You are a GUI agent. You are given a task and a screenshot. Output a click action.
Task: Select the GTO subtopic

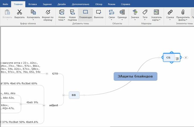pyautogui.click(x=55, y=74)
